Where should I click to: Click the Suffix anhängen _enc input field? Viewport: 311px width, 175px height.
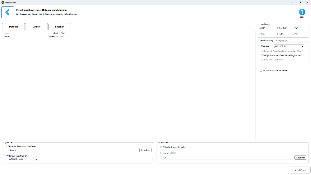(x=93, y=159)
